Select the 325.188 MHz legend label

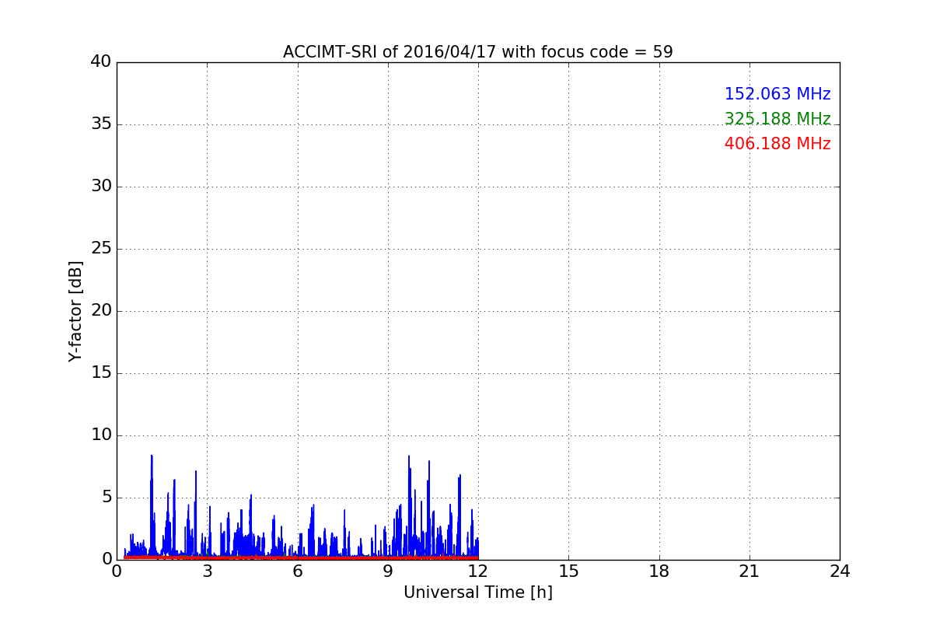pyautogui.click(x=777, y=119)
